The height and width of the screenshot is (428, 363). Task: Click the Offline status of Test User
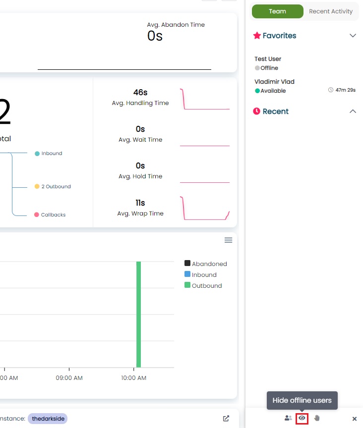tap(266, 68)
